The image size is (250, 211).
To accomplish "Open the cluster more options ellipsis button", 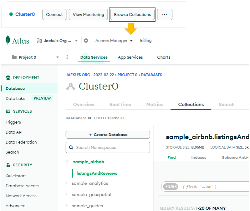I will (165, 14).
